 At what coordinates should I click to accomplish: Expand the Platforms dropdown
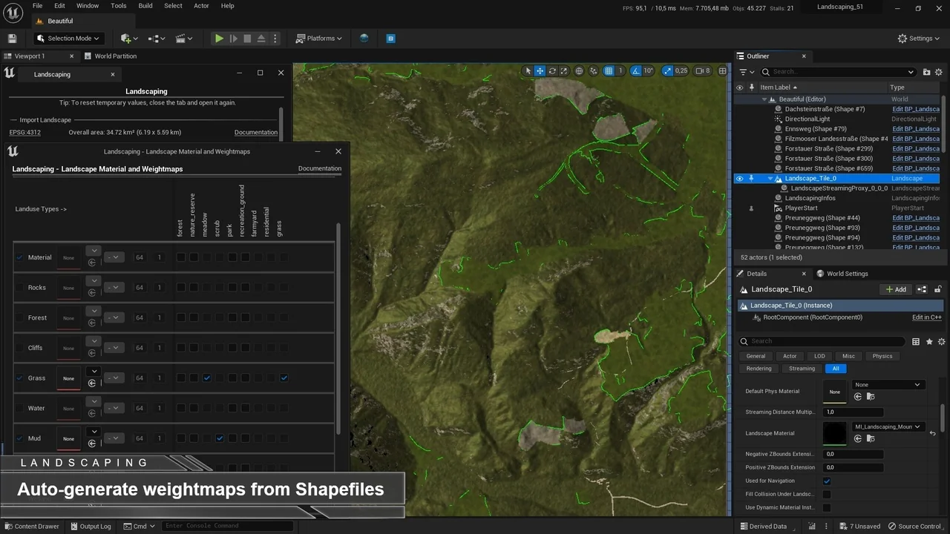coord(318,39)
